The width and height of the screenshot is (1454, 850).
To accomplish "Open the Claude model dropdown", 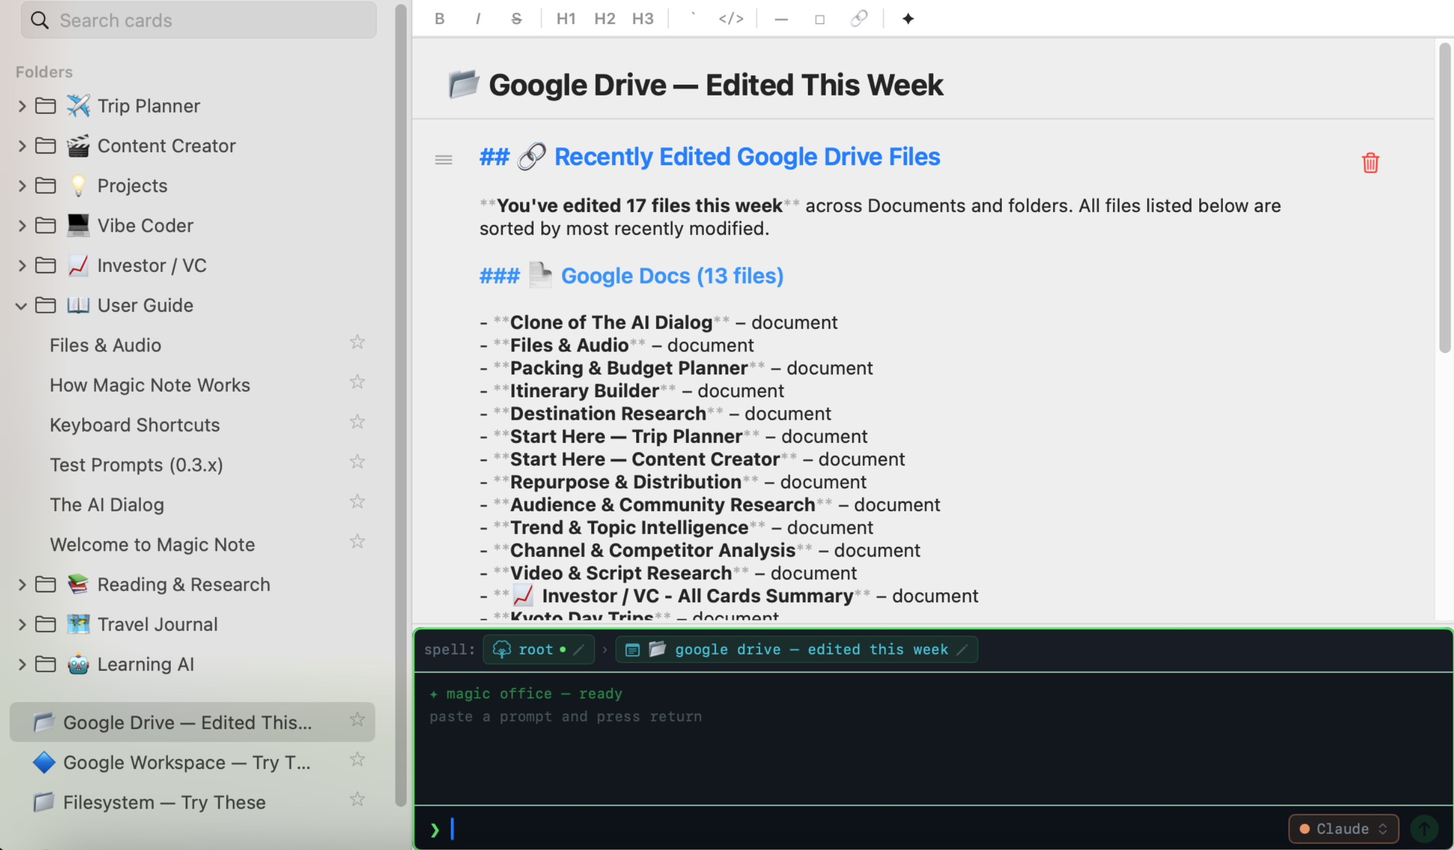I will tap(1343, 829).
